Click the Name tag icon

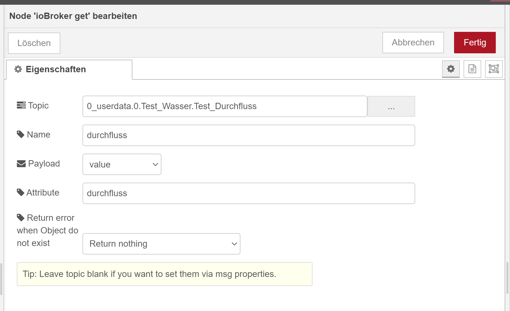(x=21, y=134)
